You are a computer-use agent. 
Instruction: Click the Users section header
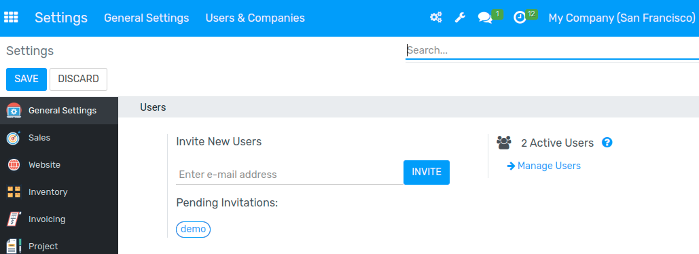tap(153, 107)
